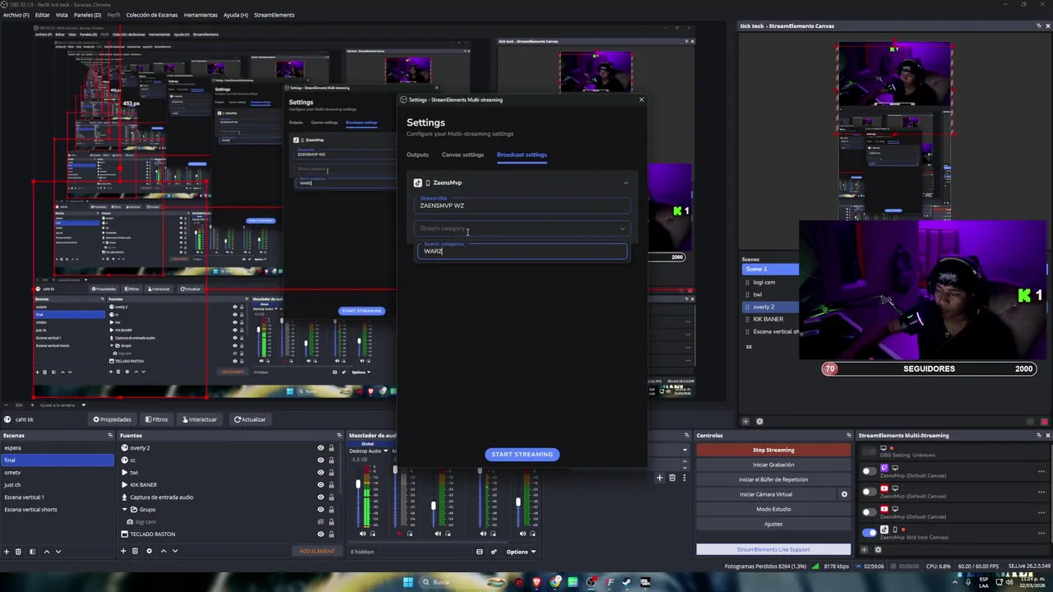Viewport: 1053px width, 592px height.
Task: Open scene filters icon in Escenas toolbar
Action: coord(32,551)
